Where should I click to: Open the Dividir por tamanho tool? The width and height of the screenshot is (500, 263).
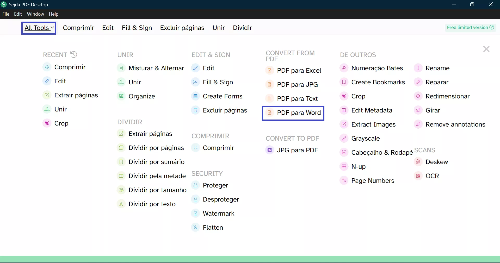157,190
